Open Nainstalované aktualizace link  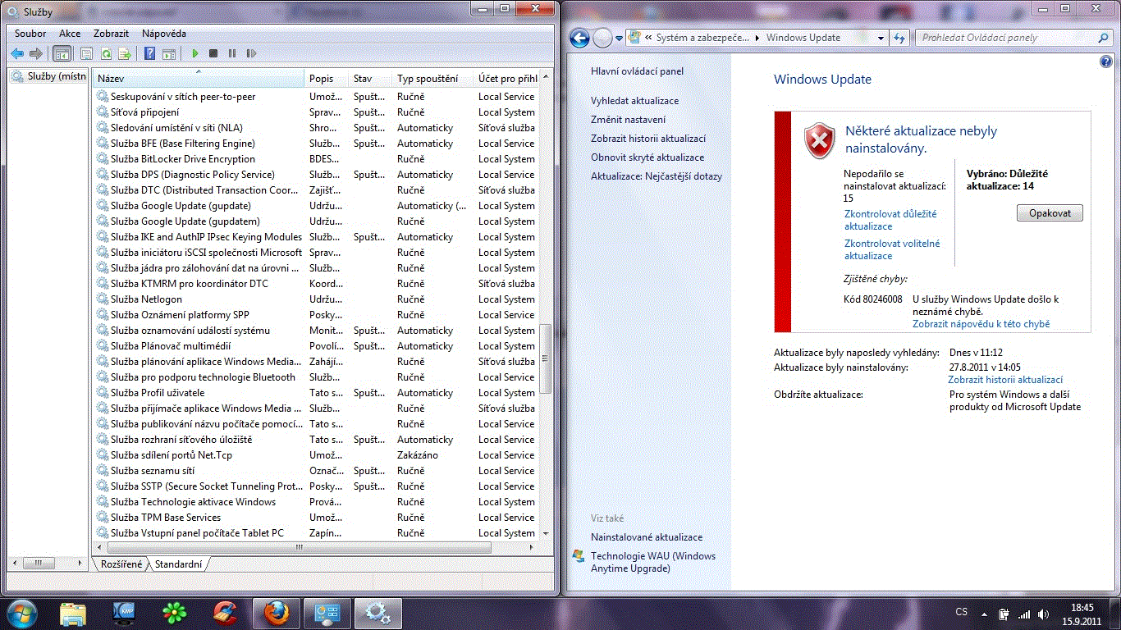click(x=647, y=537)
